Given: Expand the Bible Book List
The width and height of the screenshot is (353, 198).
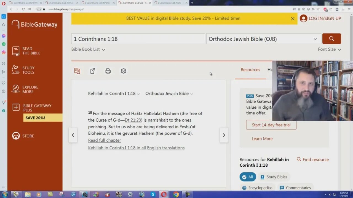Looking at the screenshot, I should pos(88,50).
